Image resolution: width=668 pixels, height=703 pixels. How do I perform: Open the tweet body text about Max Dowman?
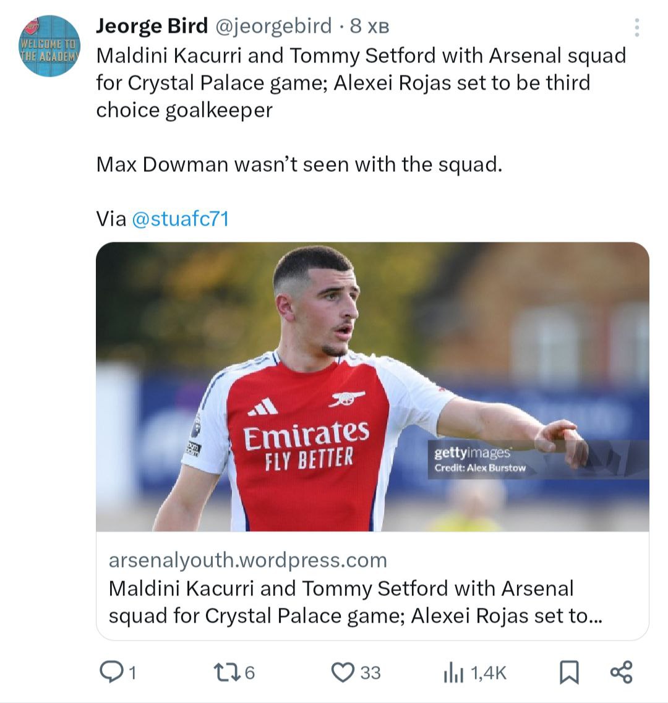[x=299, y=164]
